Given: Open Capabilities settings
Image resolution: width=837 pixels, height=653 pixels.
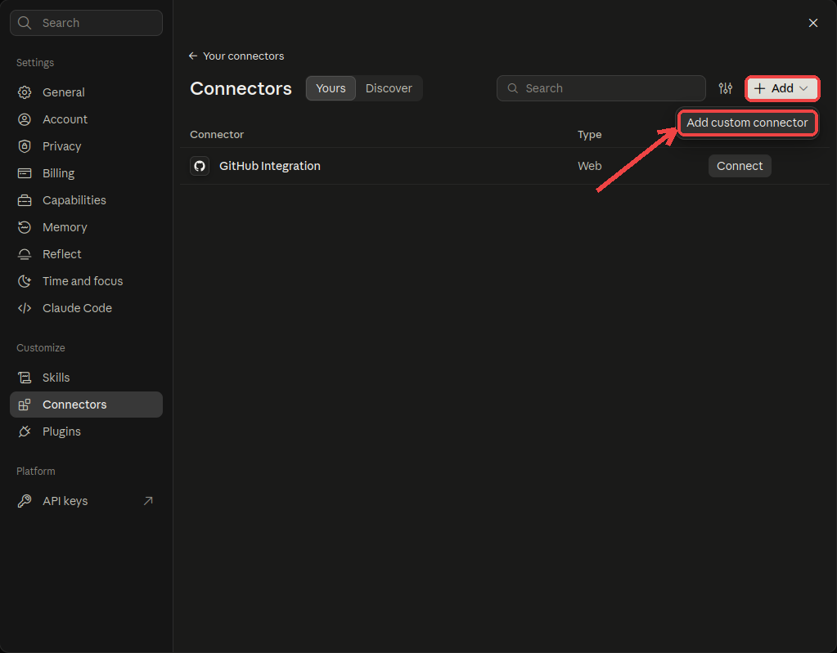Looking at the screenshot, I should 87,200.
